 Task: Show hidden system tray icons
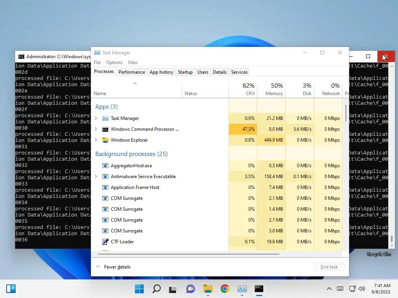(x=329, y=288)
